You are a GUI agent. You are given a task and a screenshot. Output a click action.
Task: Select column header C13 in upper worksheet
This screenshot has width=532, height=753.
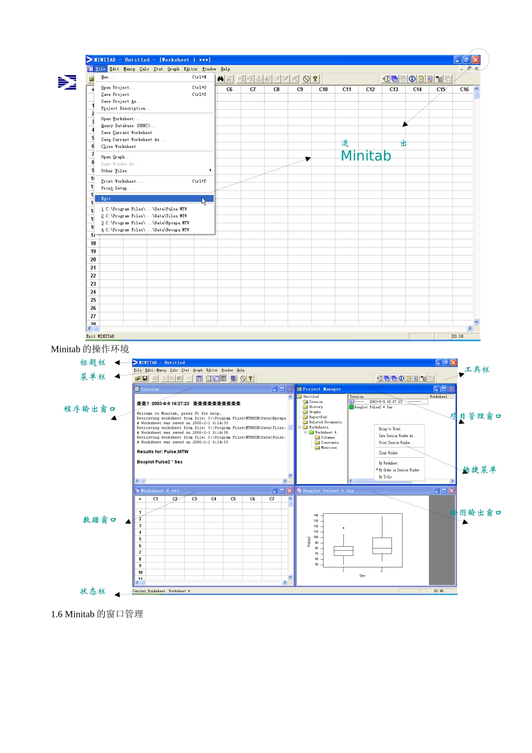(x=394, y=89)
